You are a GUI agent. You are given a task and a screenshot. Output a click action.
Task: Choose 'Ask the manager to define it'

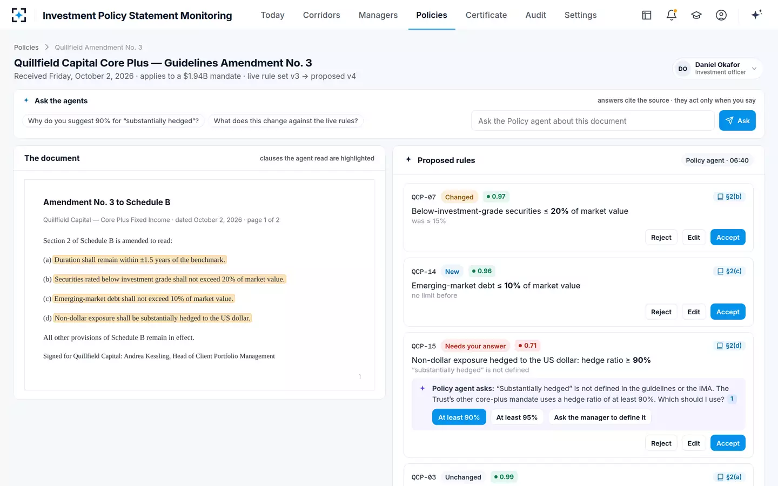[x=600, y=417]
